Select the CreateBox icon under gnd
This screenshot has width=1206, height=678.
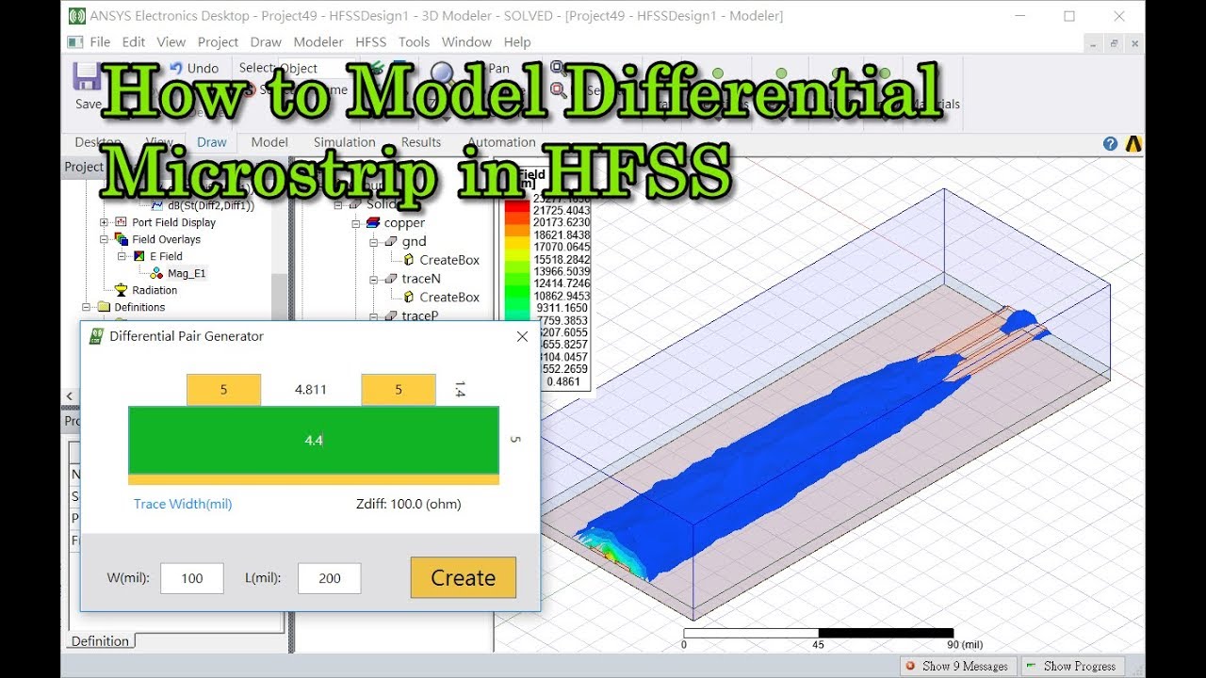(x=409, y=260)
